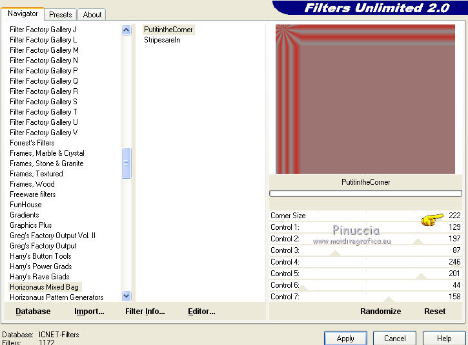Choose the PutitintheCorner filter
468x345 pixels.
[168, 30]
